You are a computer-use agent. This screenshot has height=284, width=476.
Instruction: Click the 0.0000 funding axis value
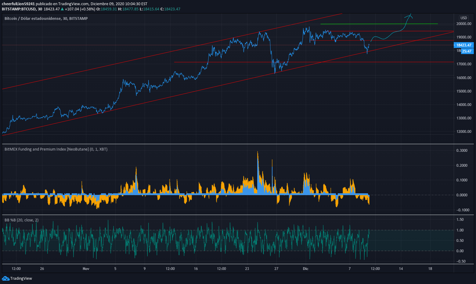pos(462,195)
